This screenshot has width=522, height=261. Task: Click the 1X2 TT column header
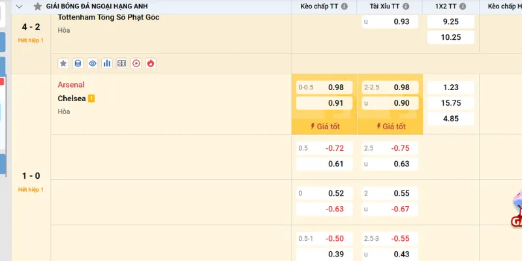coord(446,7)
